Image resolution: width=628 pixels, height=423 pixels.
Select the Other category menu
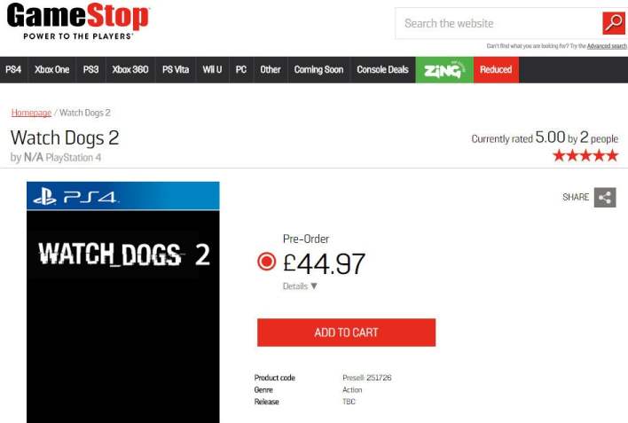271,70
